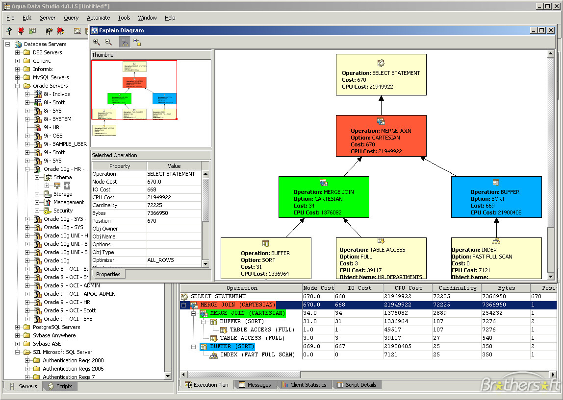The width and height of the screenshot is (563, 400).
Task: Click the Explain Diagram window title icon
Action: click(95, 30)
